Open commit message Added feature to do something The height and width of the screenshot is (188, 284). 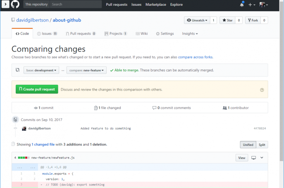(105, 129)
